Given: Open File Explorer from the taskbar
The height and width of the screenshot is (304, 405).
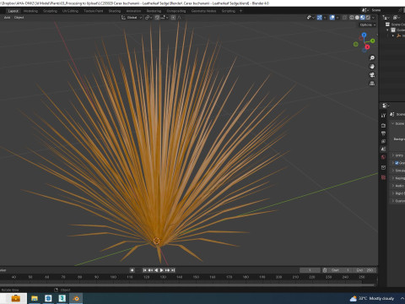Looking at the screenshot, I should (x=35, y=298).
